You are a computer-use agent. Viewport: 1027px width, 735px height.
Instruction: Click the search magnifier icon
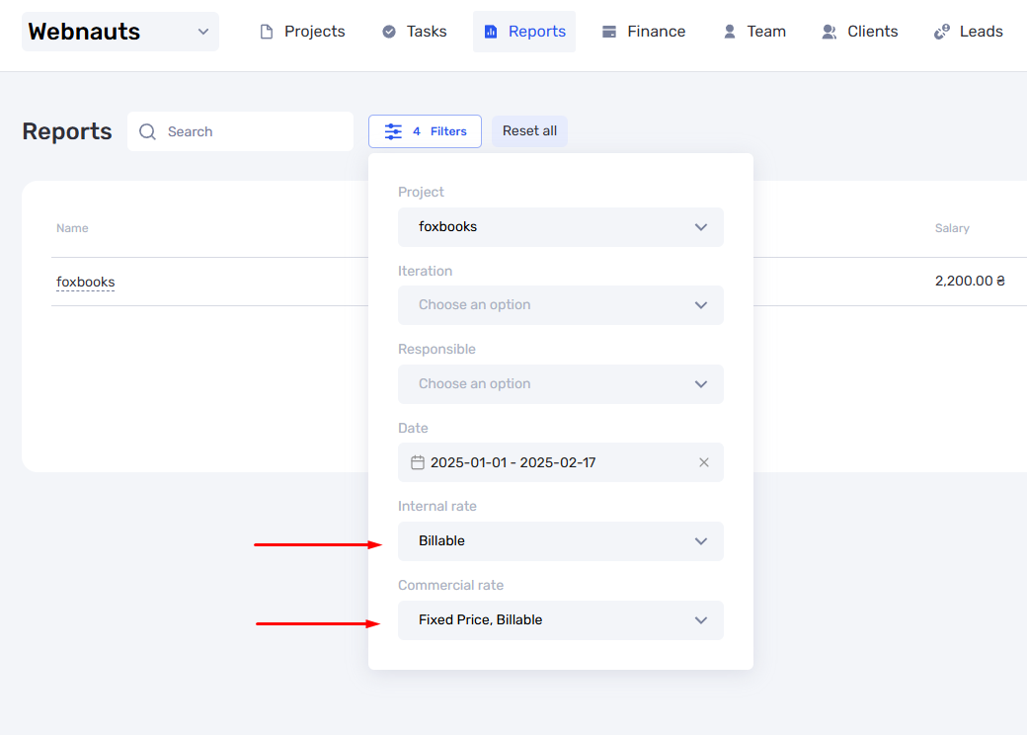pyautogui.click(x=147, y=131)
